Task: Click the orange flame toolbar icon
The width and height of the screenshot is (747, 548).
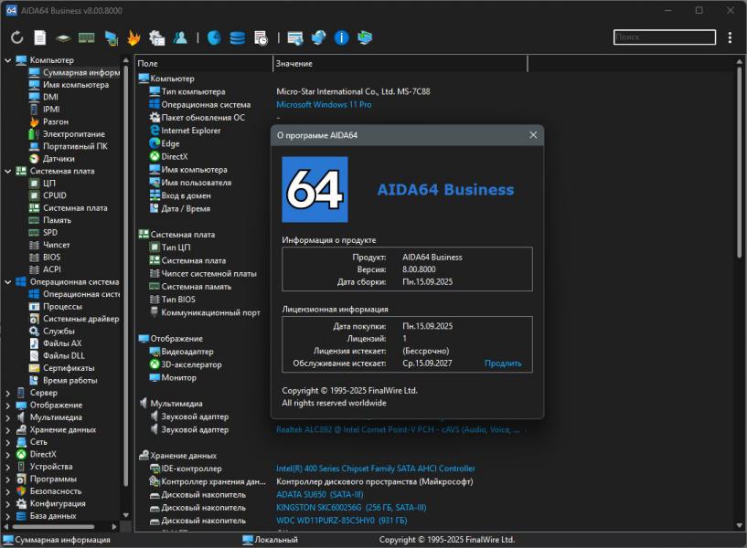Action: tap(133, 37)
